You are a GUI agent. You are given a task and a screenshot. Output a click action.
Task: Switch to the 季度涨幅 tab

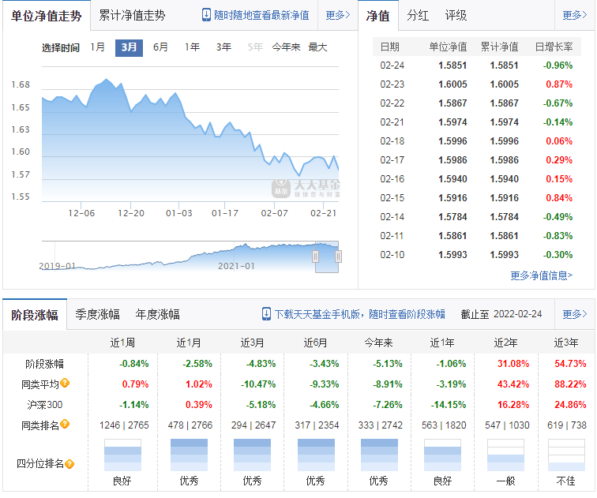point(97,314)
